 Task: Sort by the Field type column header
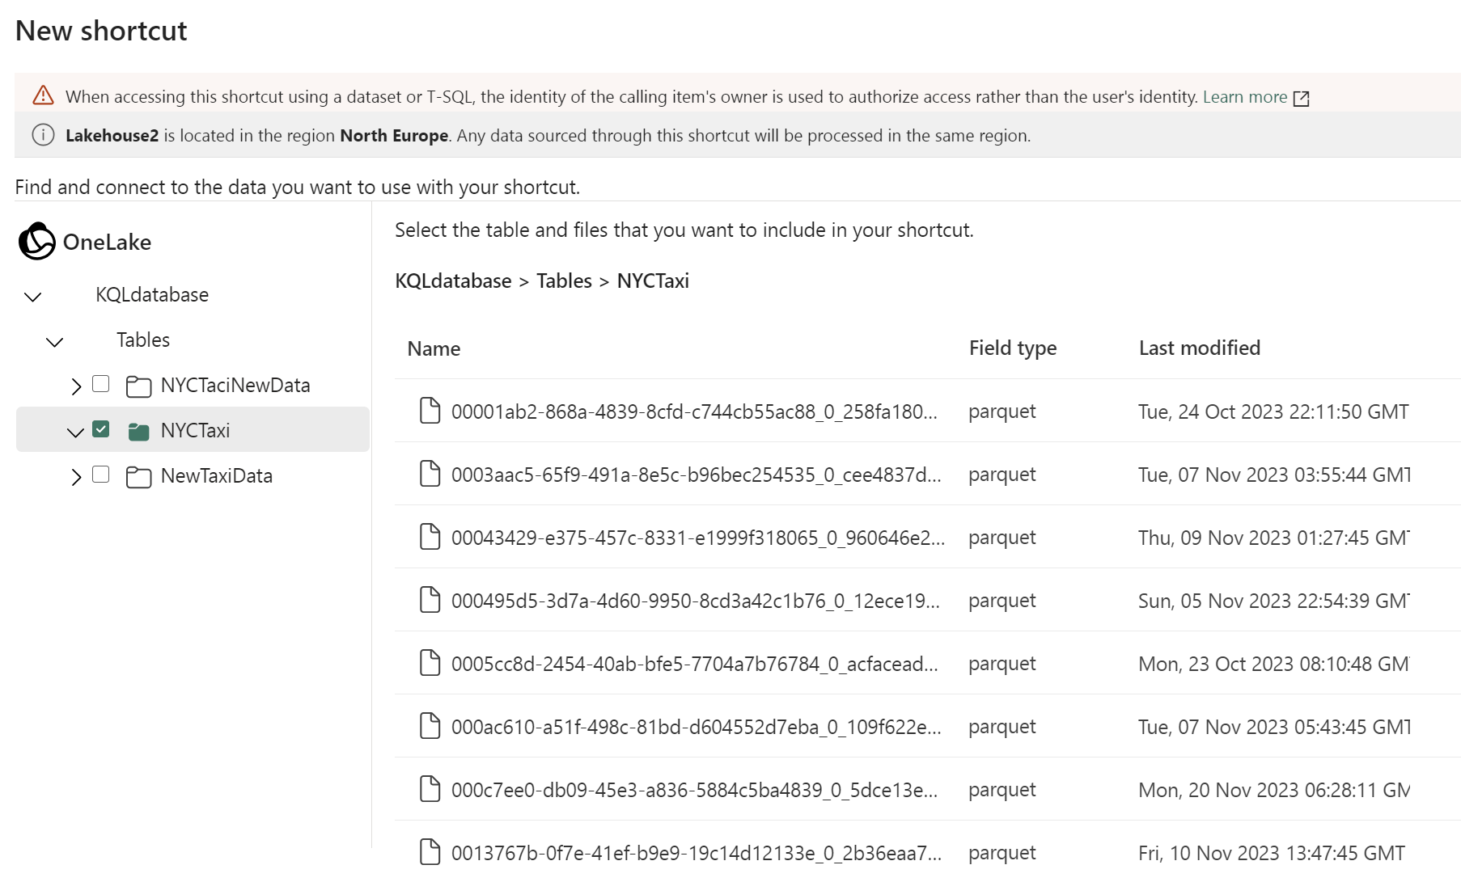(1013, 348)
